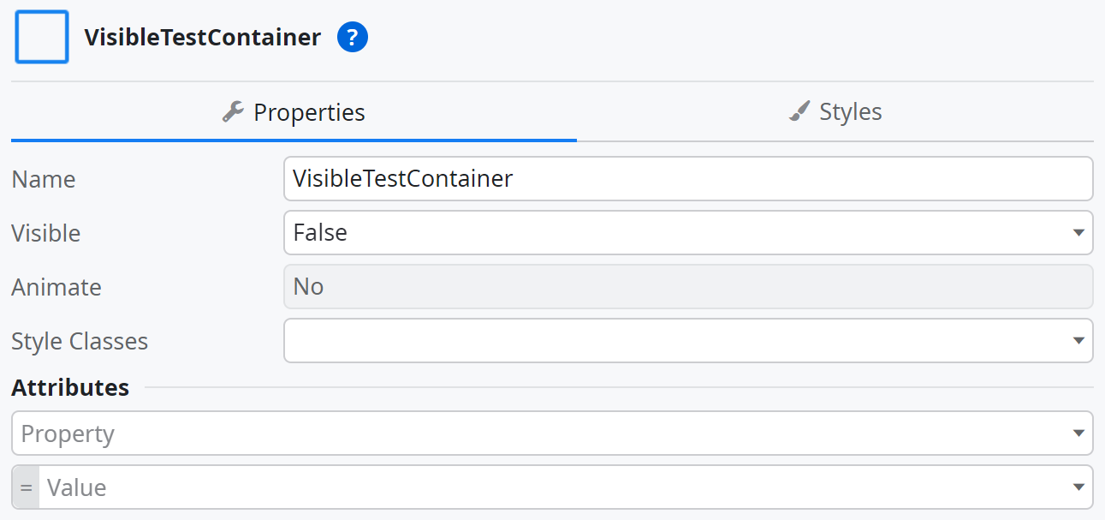The image size is (1105, 520).
Task: Click the Name input field
Action: click(687, 178)
